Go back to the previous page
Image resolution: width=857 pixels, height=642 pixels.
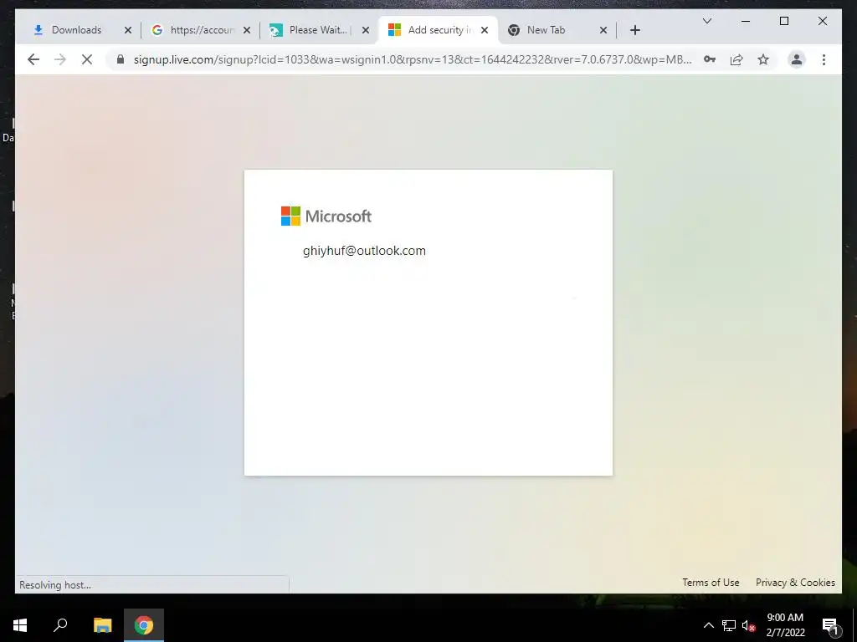(x=33, y=59)
